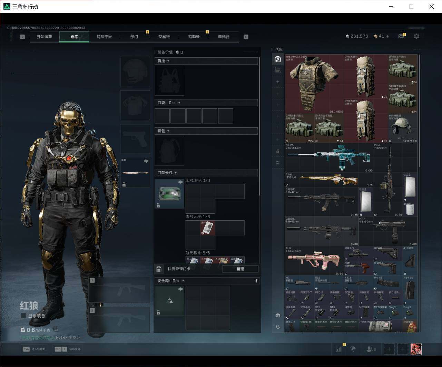Click Ctrl F 转移全部 button
The height and width of the screenshot is (367, 442).
coord(68,349)
